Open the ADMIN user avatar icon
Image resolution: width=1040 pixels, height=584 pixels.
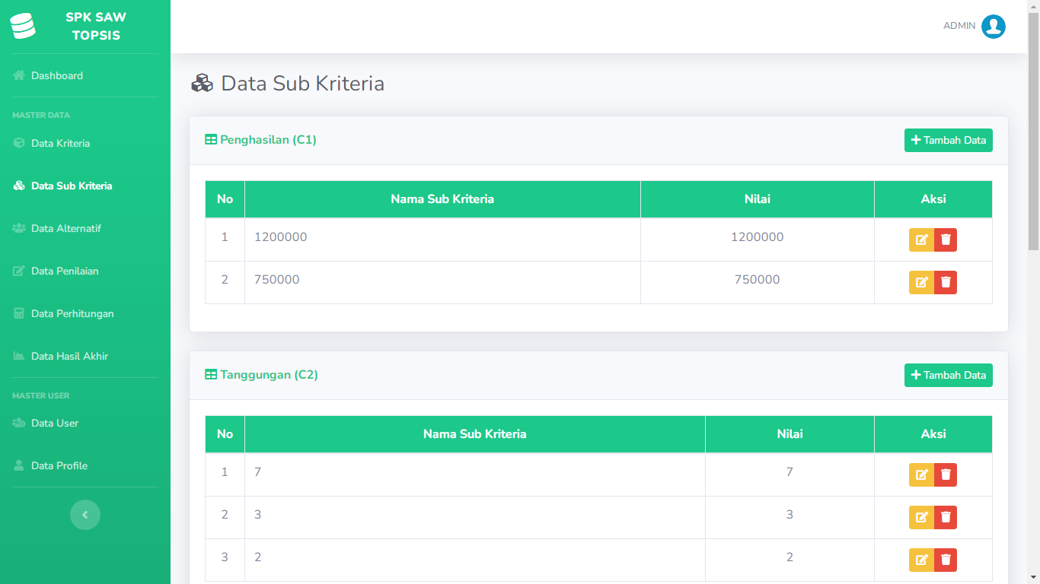(994, 26)
